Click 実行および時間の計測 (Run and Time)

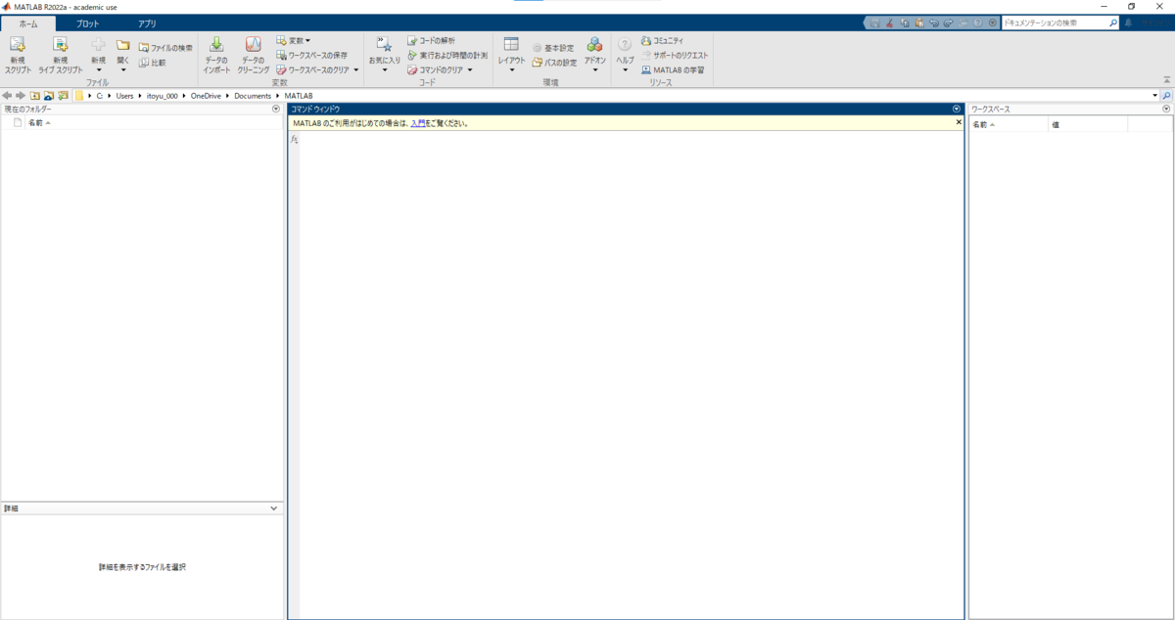(x=446, y=55)
